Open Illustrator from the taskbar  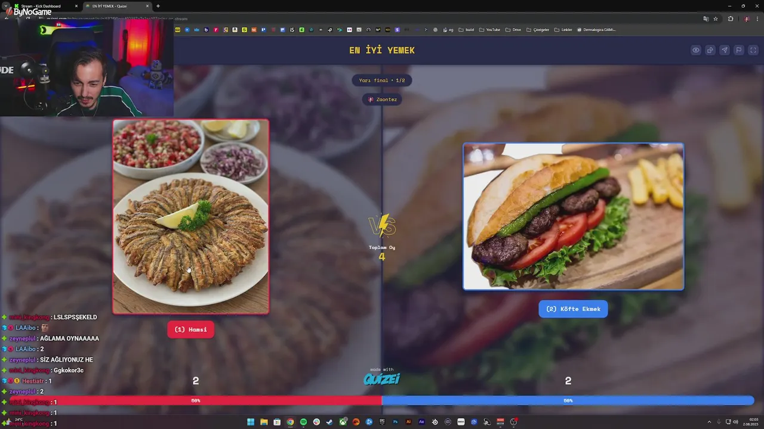pos(408,422)
